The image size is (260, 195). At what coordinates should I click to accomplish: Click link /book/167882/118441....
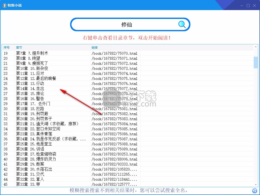pyautogui.click(x=114, y=179)
